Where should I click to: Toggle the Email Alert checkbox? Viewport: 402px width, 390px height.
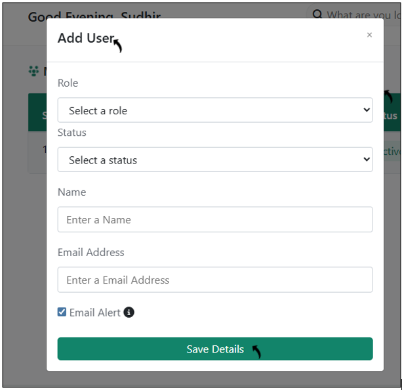click(62, 313)
